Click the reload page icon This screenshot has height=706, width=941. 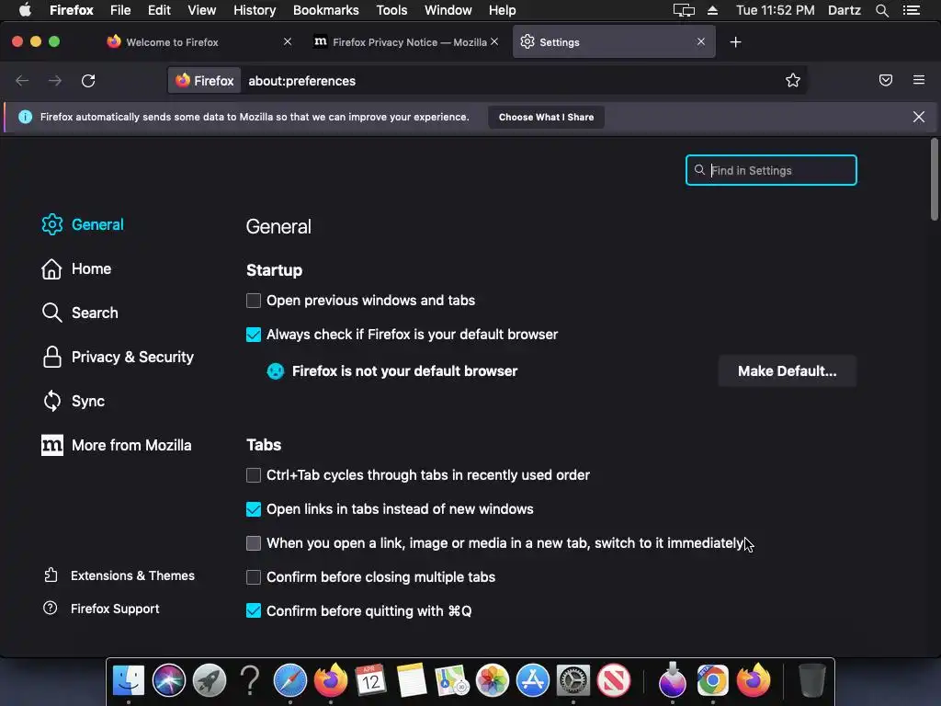88,81
